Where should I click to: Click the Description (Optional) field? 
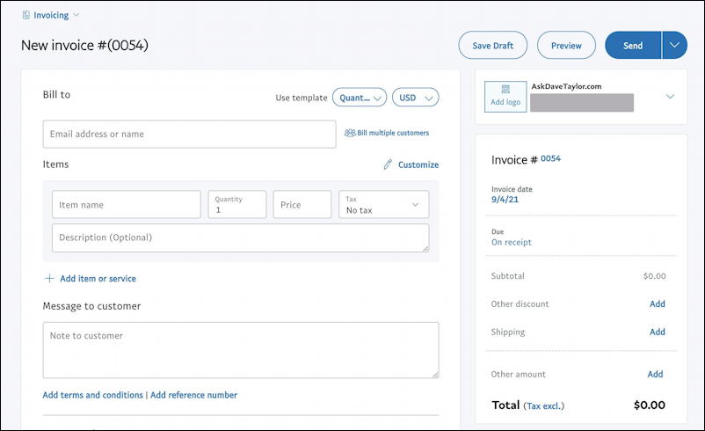[x=241, y=238]
